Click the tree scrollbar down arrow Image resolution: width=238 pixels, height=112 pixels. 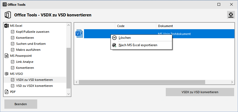click(69, 94)
